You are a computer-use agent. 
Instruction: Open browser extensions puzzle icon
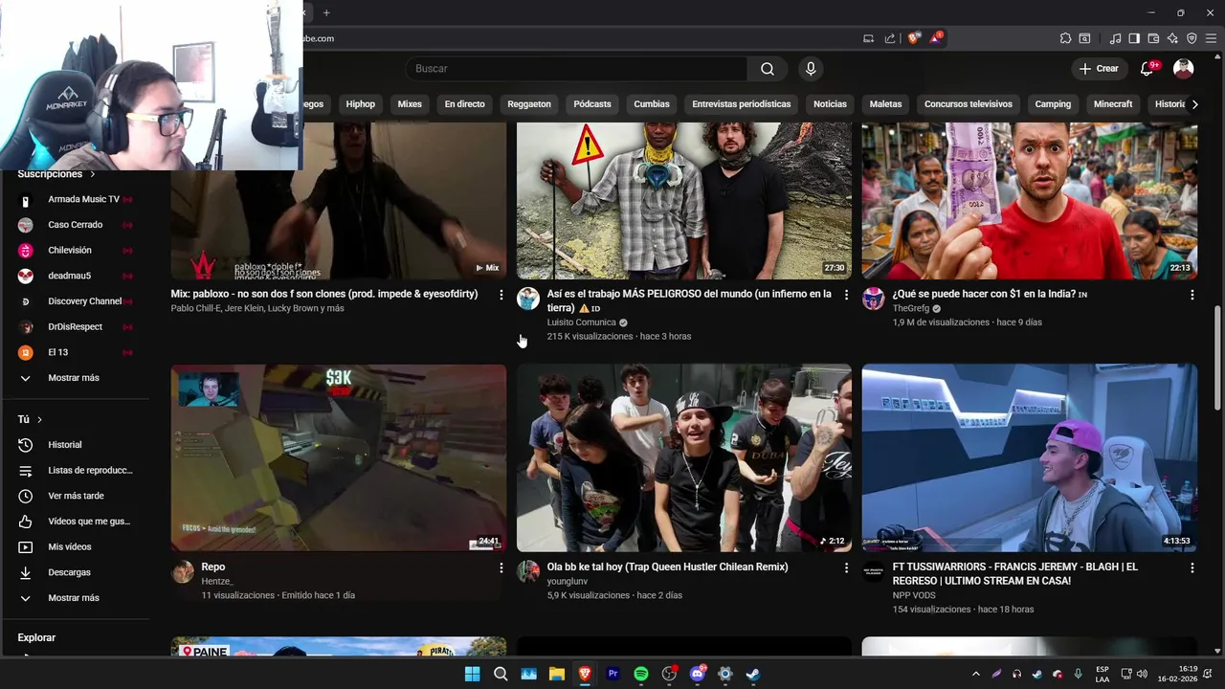coord(1065,38)
